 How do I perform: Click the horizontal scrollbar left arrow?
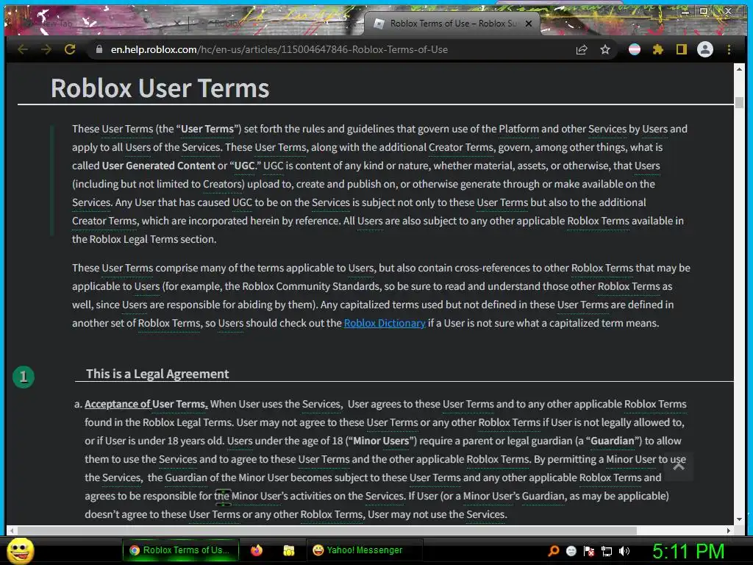tap(12, 531)
